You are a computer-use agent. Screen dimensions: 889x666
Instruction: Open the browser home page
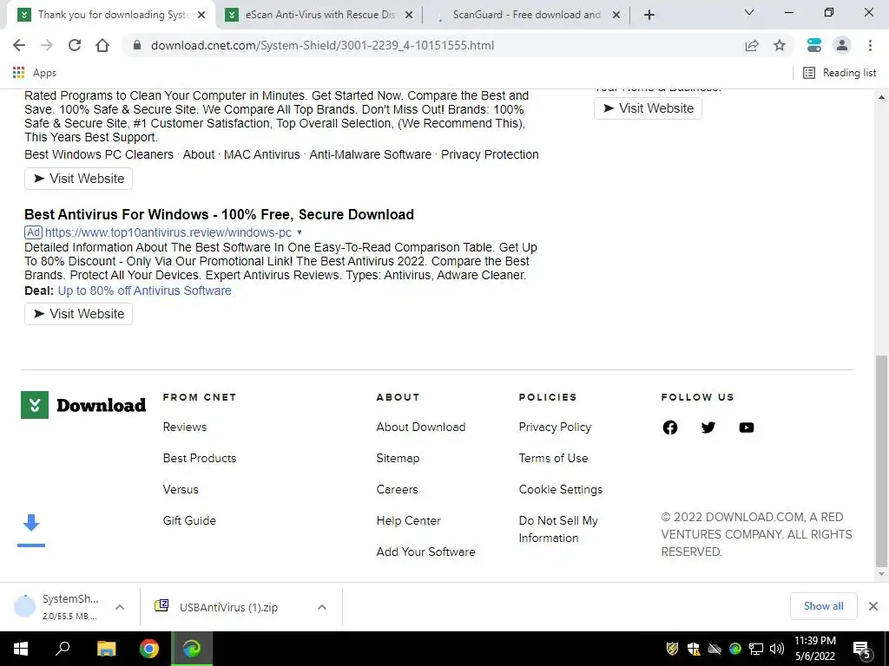pyautogui.click(x=102, y=45)
